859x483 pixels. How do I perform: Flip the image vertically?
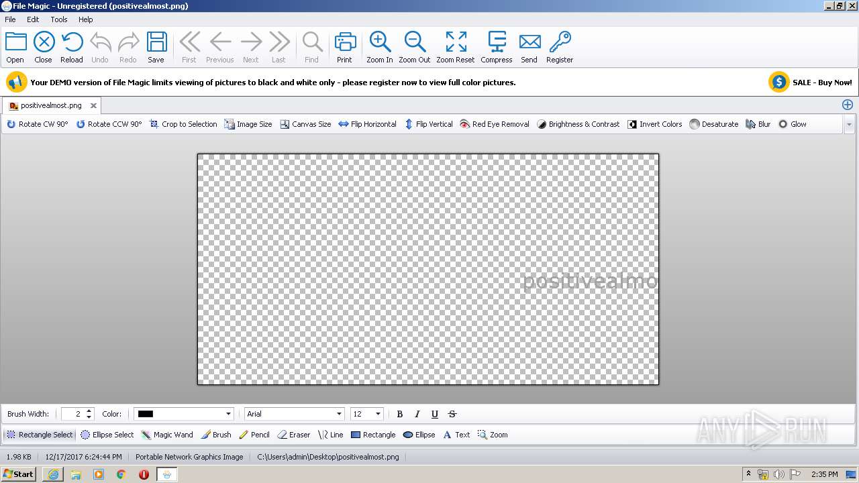(428, 124)
